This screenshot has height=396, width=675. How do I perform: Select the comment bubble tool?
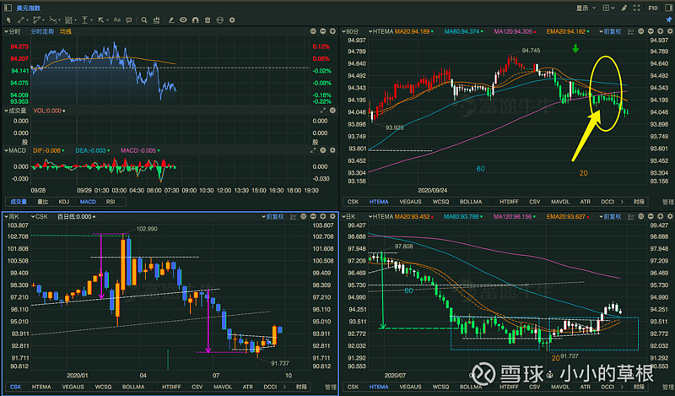point(129,19)
